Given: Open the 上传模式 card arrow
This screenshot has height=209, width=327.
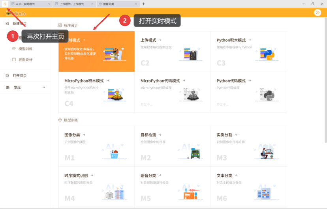Looking at the screenshot, I should pyautogui.click(x=160, y=40).
